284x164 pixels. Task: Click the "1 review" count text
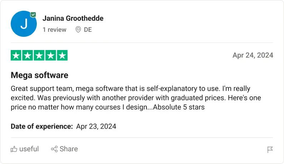[54, 30]
